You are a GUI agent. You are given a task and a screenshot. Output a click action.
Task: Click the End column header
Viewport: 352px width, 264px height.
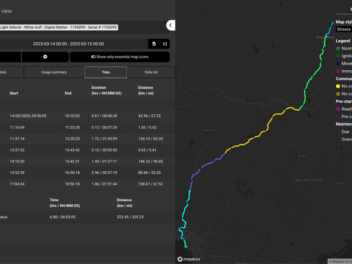[x=68, y=93]
